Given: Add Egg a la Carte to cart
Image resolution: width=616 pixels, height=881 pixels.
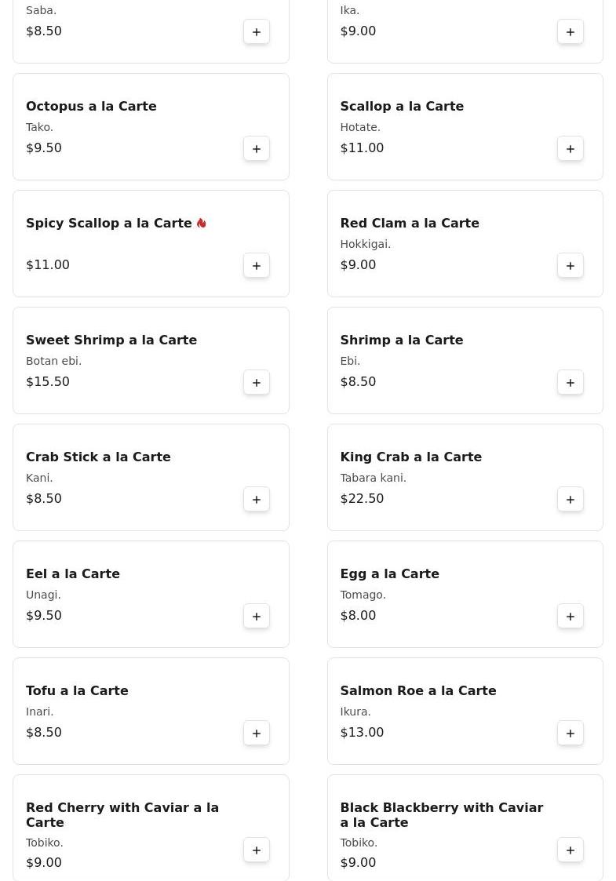Looking at the screenshot, I should 570,617.
